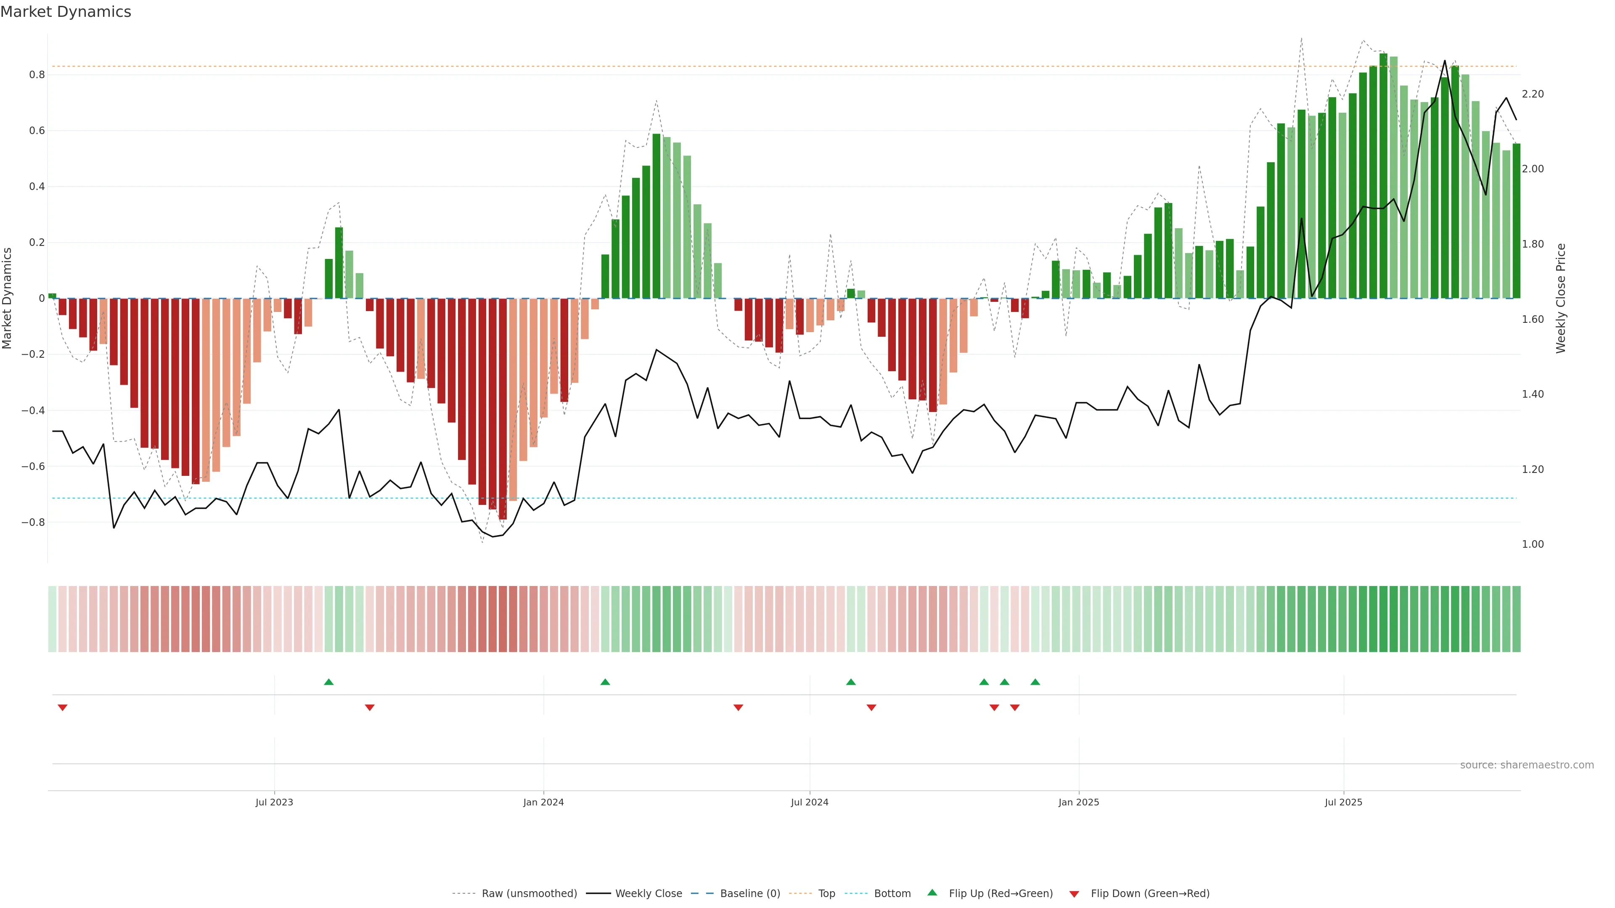Toggle the Top legend entry

826,894
